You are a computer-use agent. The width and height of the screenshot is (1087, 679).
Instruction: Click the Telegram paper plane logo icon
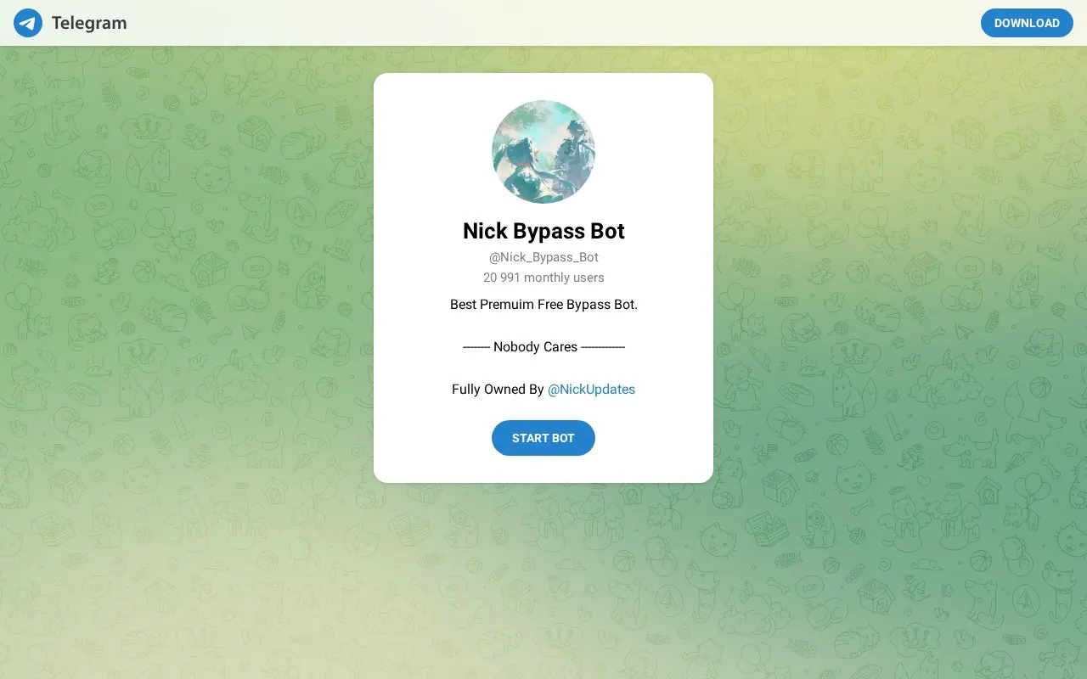(x=28, y=23)
